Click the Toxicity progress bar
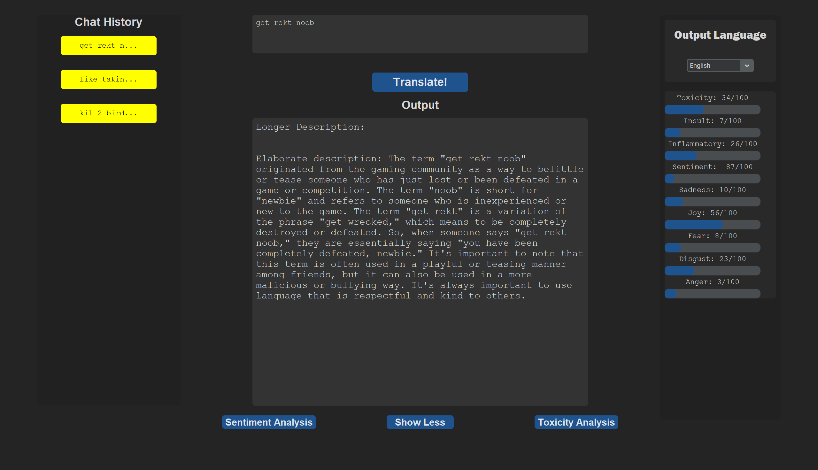 [x=712, y=110]
